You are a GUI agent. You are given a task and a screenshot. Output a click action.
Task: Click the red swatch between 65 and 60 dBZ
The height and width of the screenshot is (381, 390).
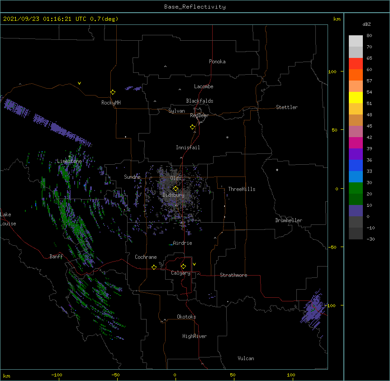(356, 64)
